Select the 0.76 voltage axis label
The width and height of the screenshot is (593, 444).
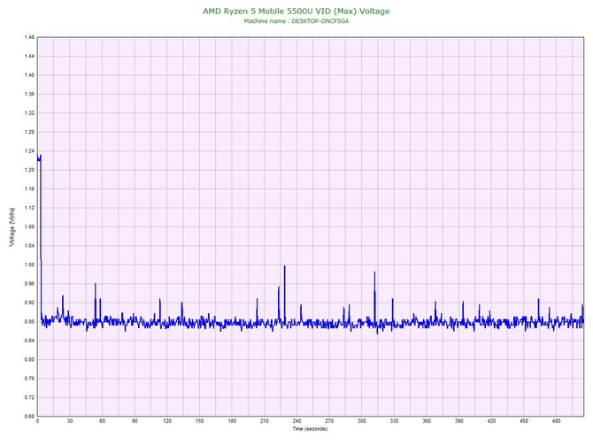pos(29,379)
